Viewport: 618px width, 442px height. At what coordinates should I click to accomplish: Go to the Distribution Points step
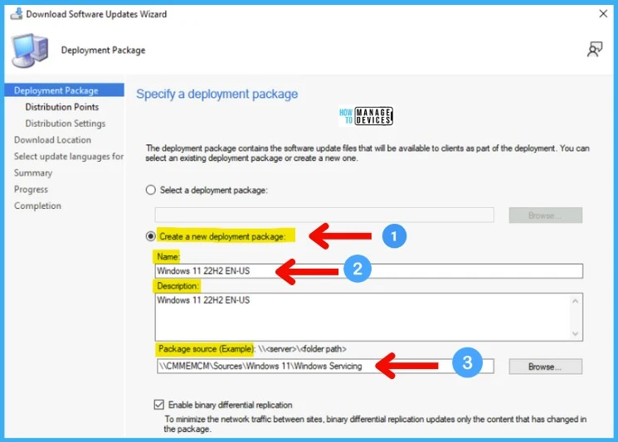pyautogui.click(x=62, y=107)
